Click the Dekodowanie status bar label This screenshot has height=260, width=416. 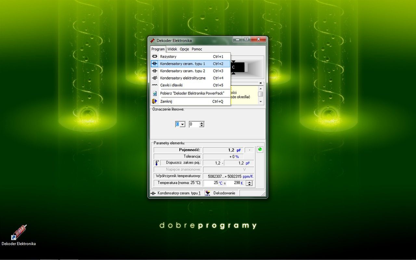[224, 193]
